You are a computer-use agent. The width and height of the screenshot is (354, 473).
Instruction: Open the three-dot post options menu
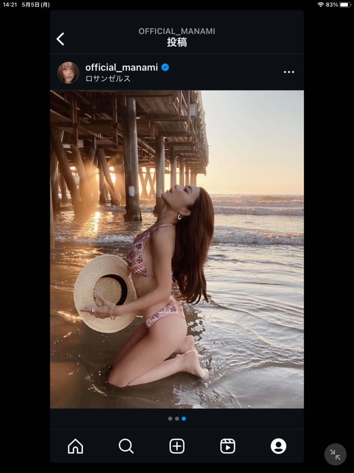point(289,72)
